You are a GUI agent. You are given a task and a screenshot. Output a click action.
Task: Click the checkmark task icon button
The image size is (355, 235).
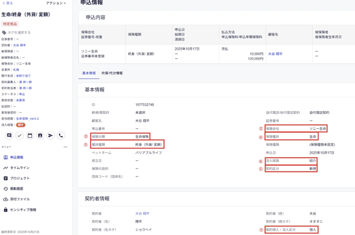coord(20,136)
